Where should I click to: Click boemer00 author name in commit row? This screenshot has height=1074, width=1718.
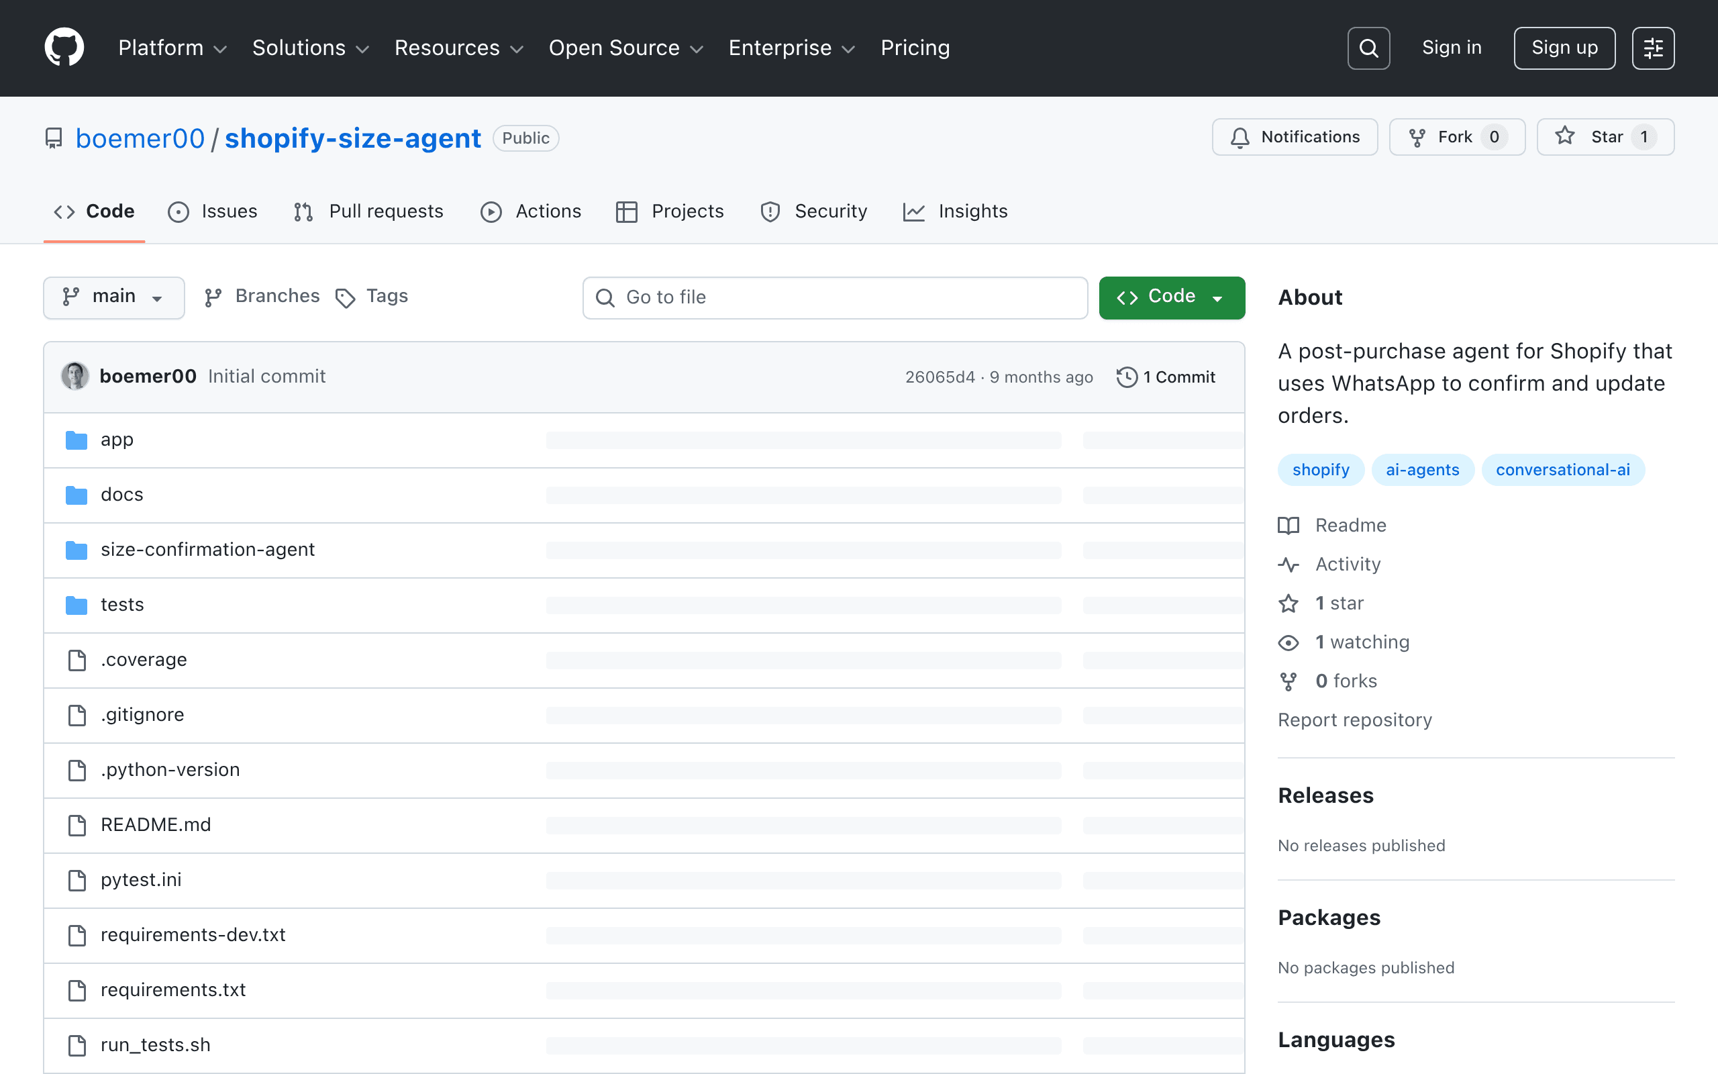(148, 377)
